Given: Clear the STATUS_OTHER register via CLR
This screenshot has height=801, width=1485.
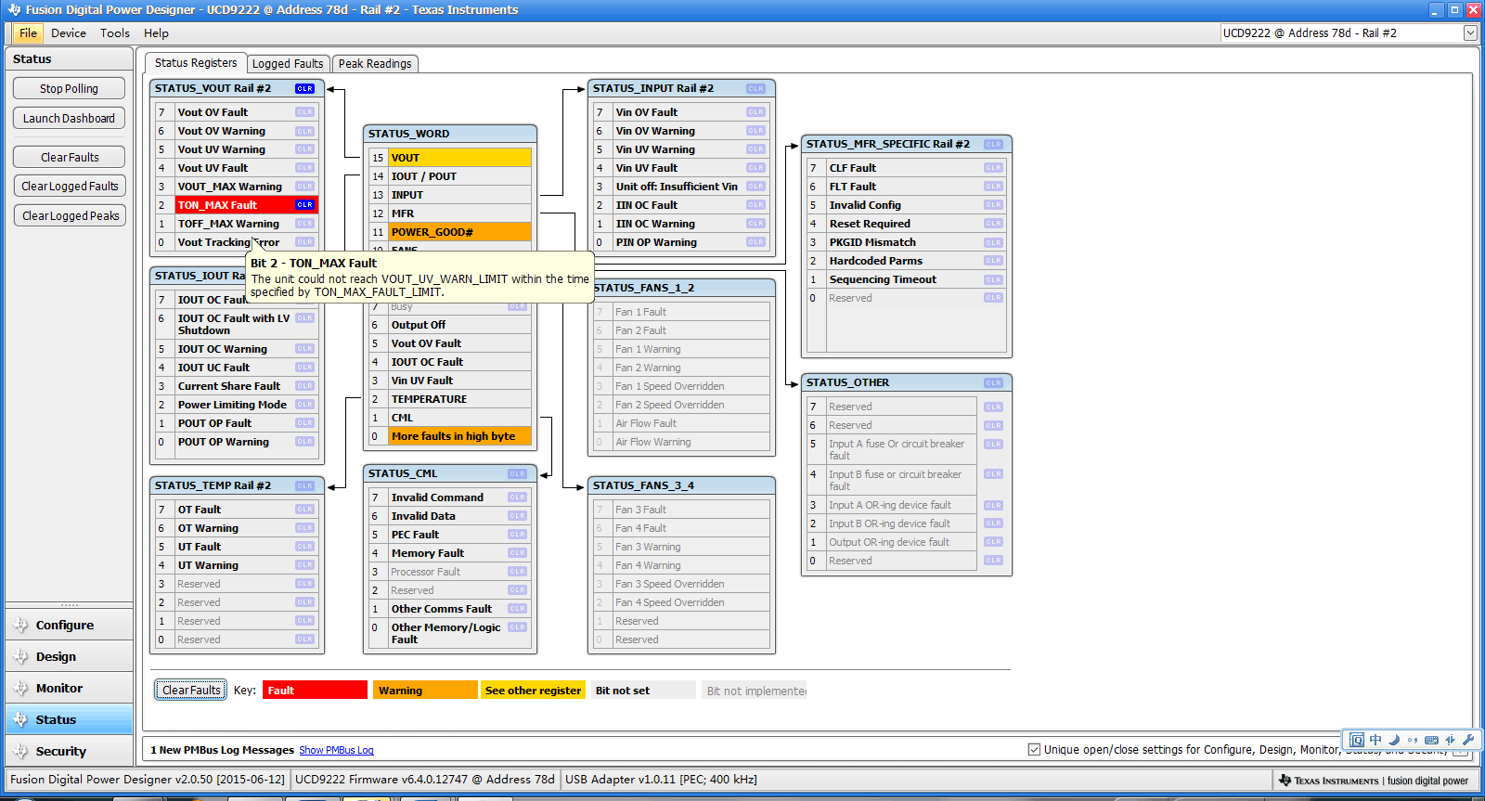Looking at the screenshot, I should pos(993,383).
